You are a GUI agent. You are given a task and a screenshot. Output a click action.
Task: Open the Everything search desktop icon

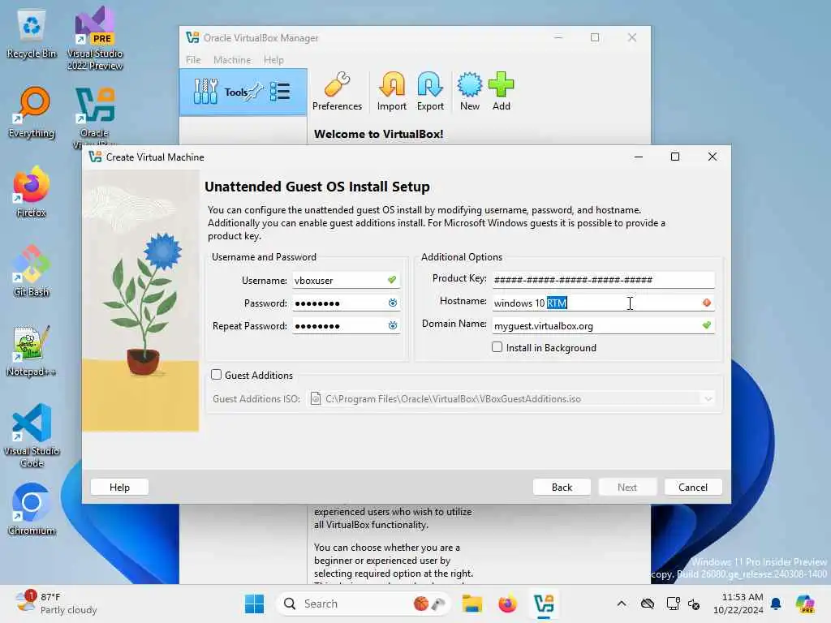click(32, 113)
